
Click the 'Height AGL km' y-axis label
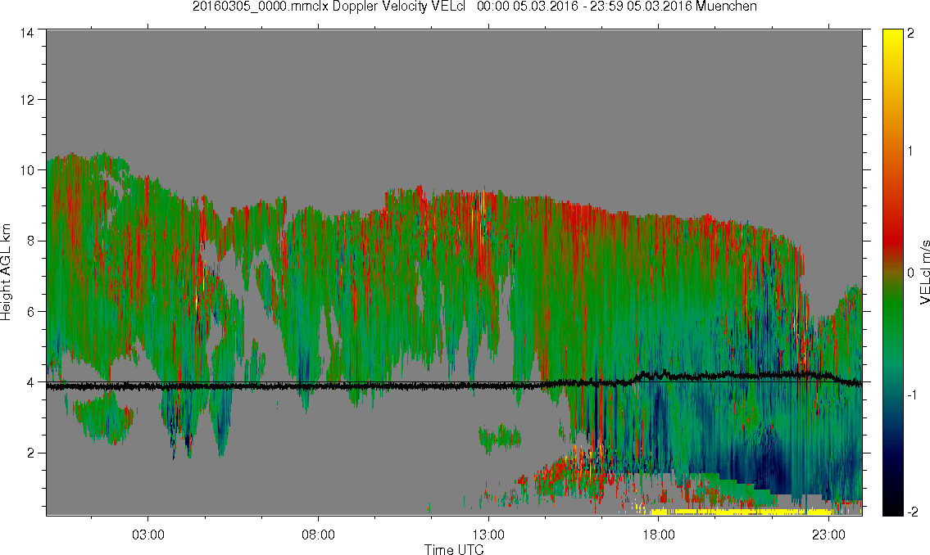(6, 273)
